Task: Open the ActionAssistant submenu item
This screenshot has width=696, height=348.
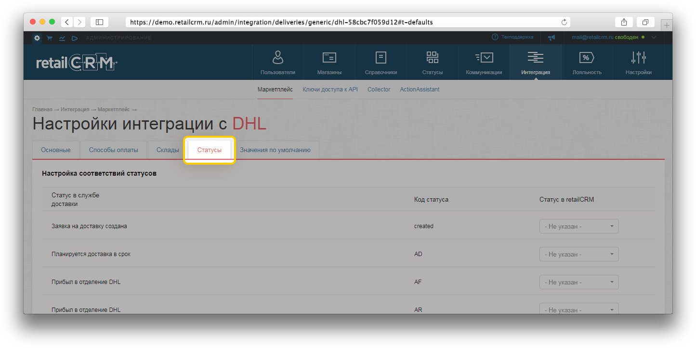Action: coord(420,90)
